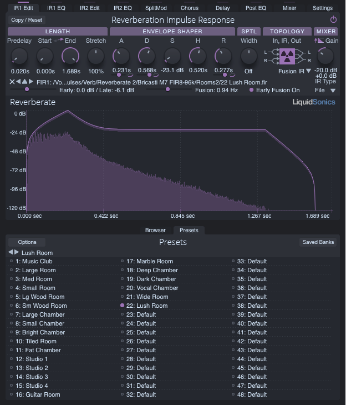Image resolution: width=346 pixels, height=405 pixels.
Task: Switch to the IR1 EQ tab
Action: [x=56, y=8]
